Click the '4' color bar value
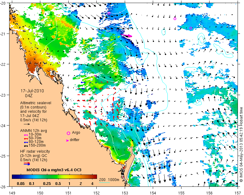 point(92,184)
